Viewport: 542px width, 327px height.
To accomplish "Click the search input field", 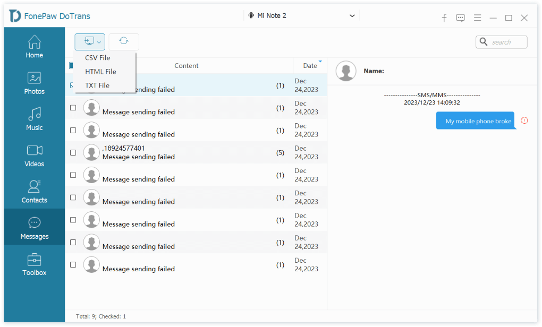I will click(x=506, y=42).
